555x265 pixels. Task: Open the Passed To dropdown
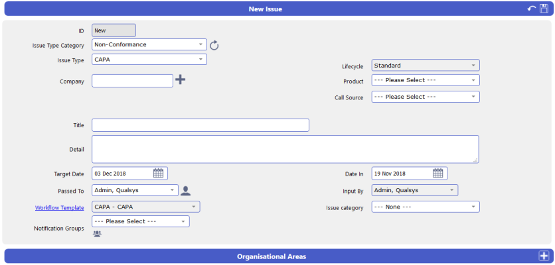(135, 190)
